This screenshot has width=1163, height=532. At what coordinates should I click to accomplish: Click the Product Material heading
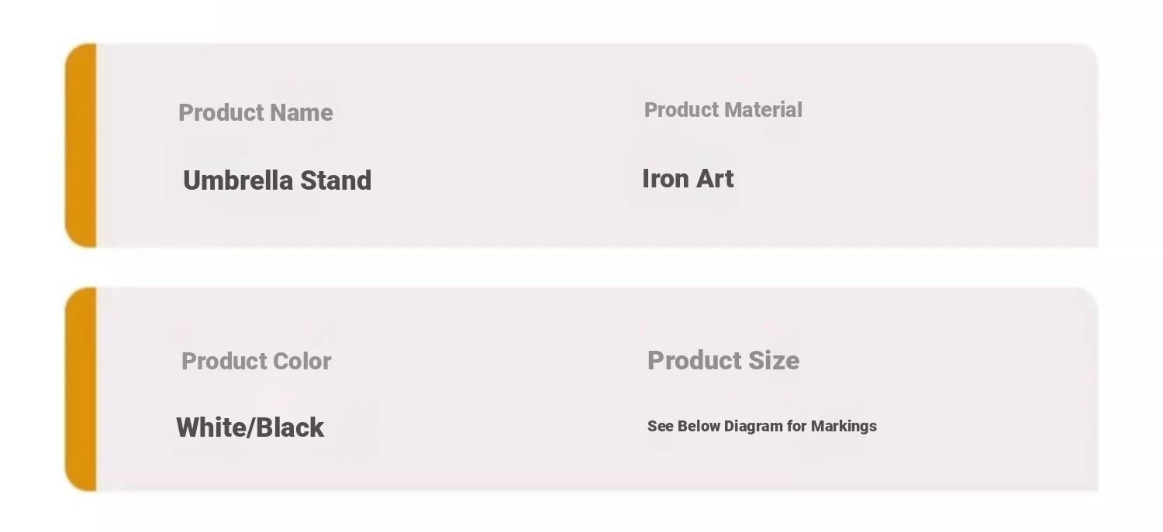pyautogui.click(x=723, y=110)
